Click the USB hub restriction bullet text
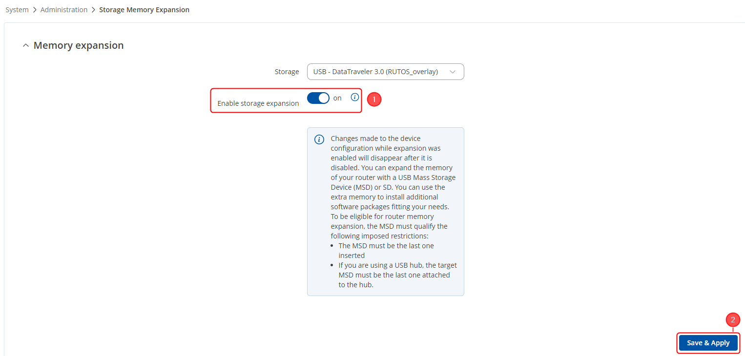Image resolution: width=745 pixels, height=356 pixels. [397, 275]
